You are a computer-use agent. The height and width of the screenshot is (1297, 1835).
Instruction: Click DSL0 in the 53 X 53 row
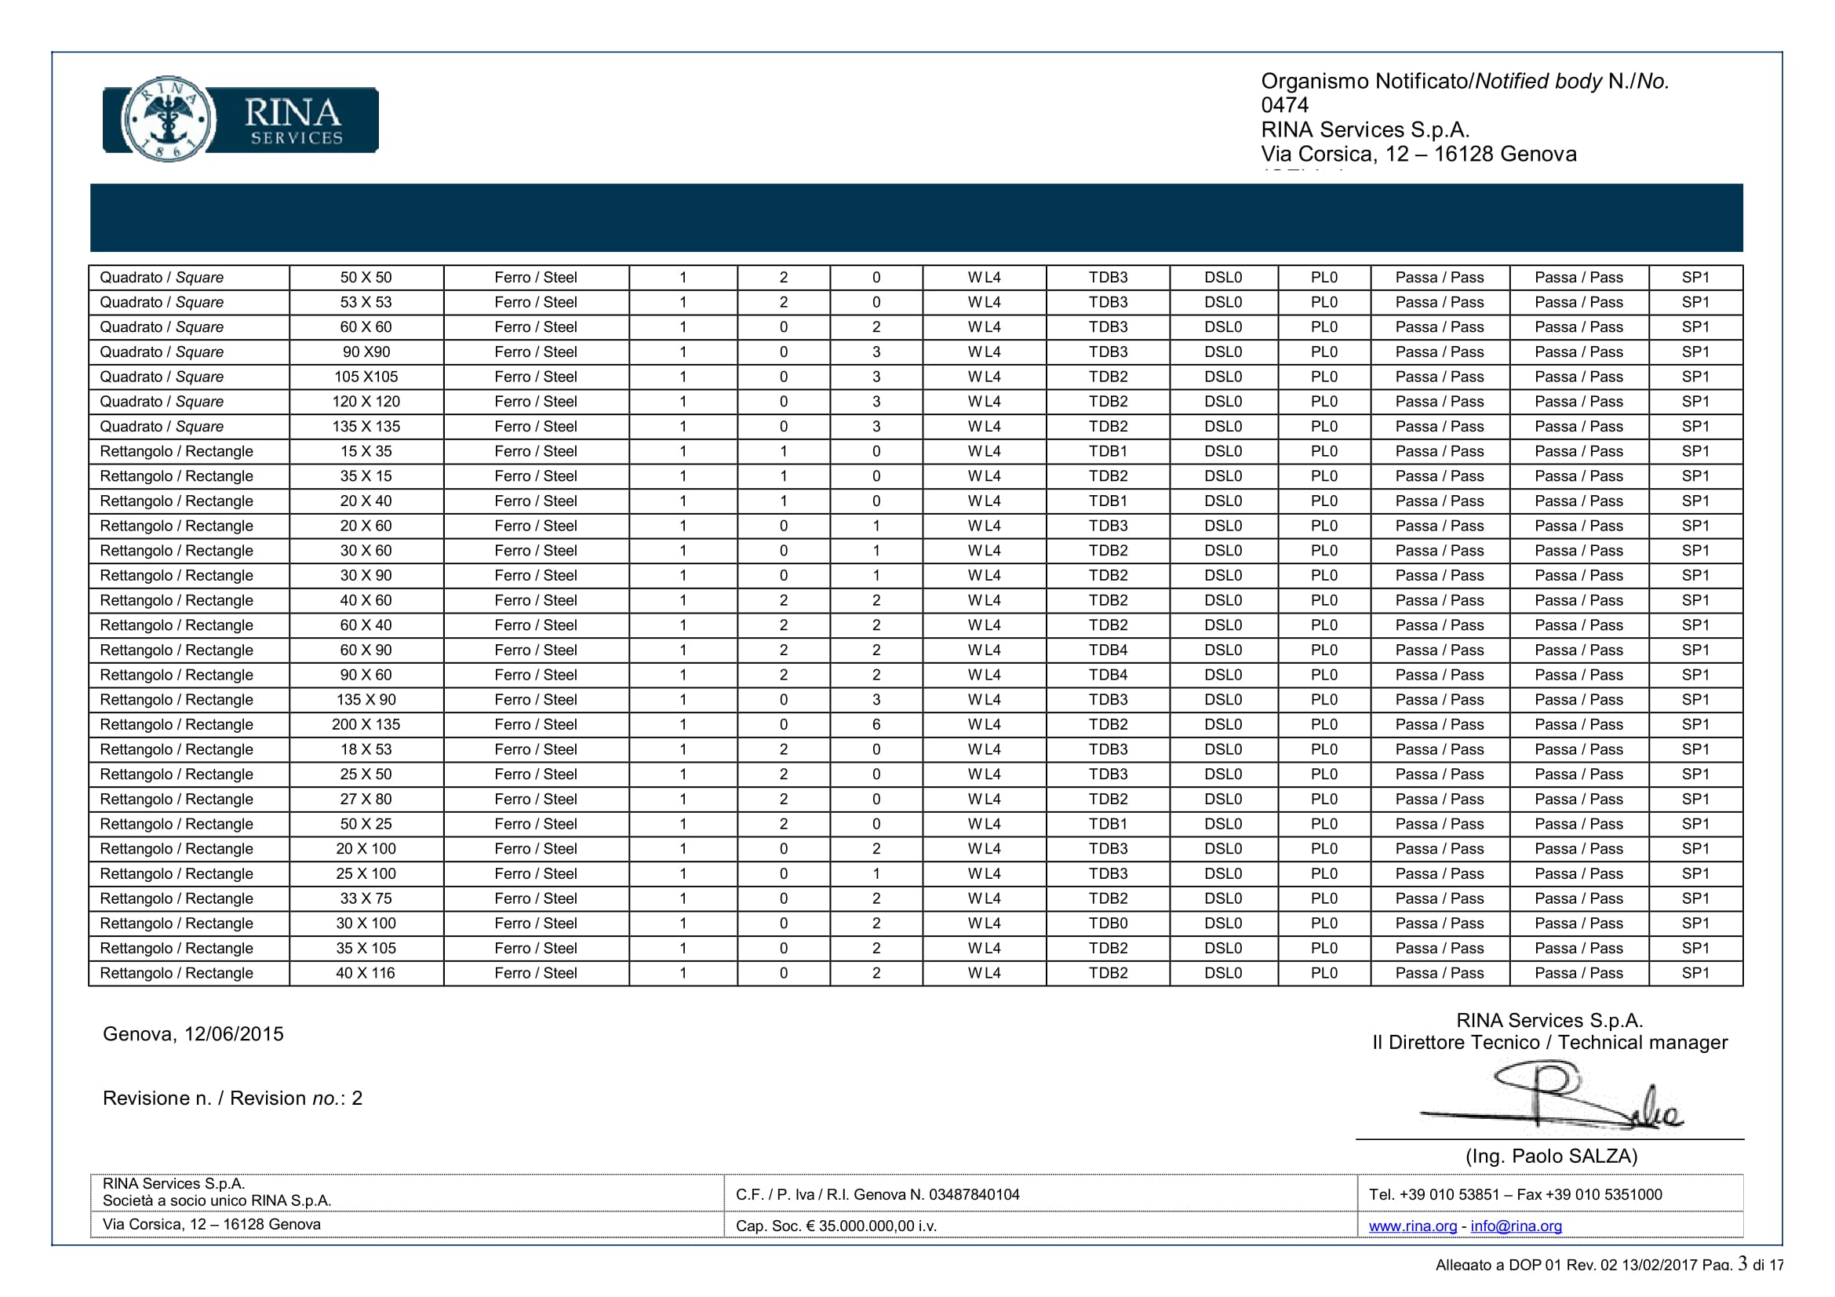pos(1223,302)
